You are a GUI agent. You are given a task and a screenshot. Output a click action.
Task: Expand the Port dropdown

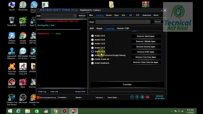(148, 22)
